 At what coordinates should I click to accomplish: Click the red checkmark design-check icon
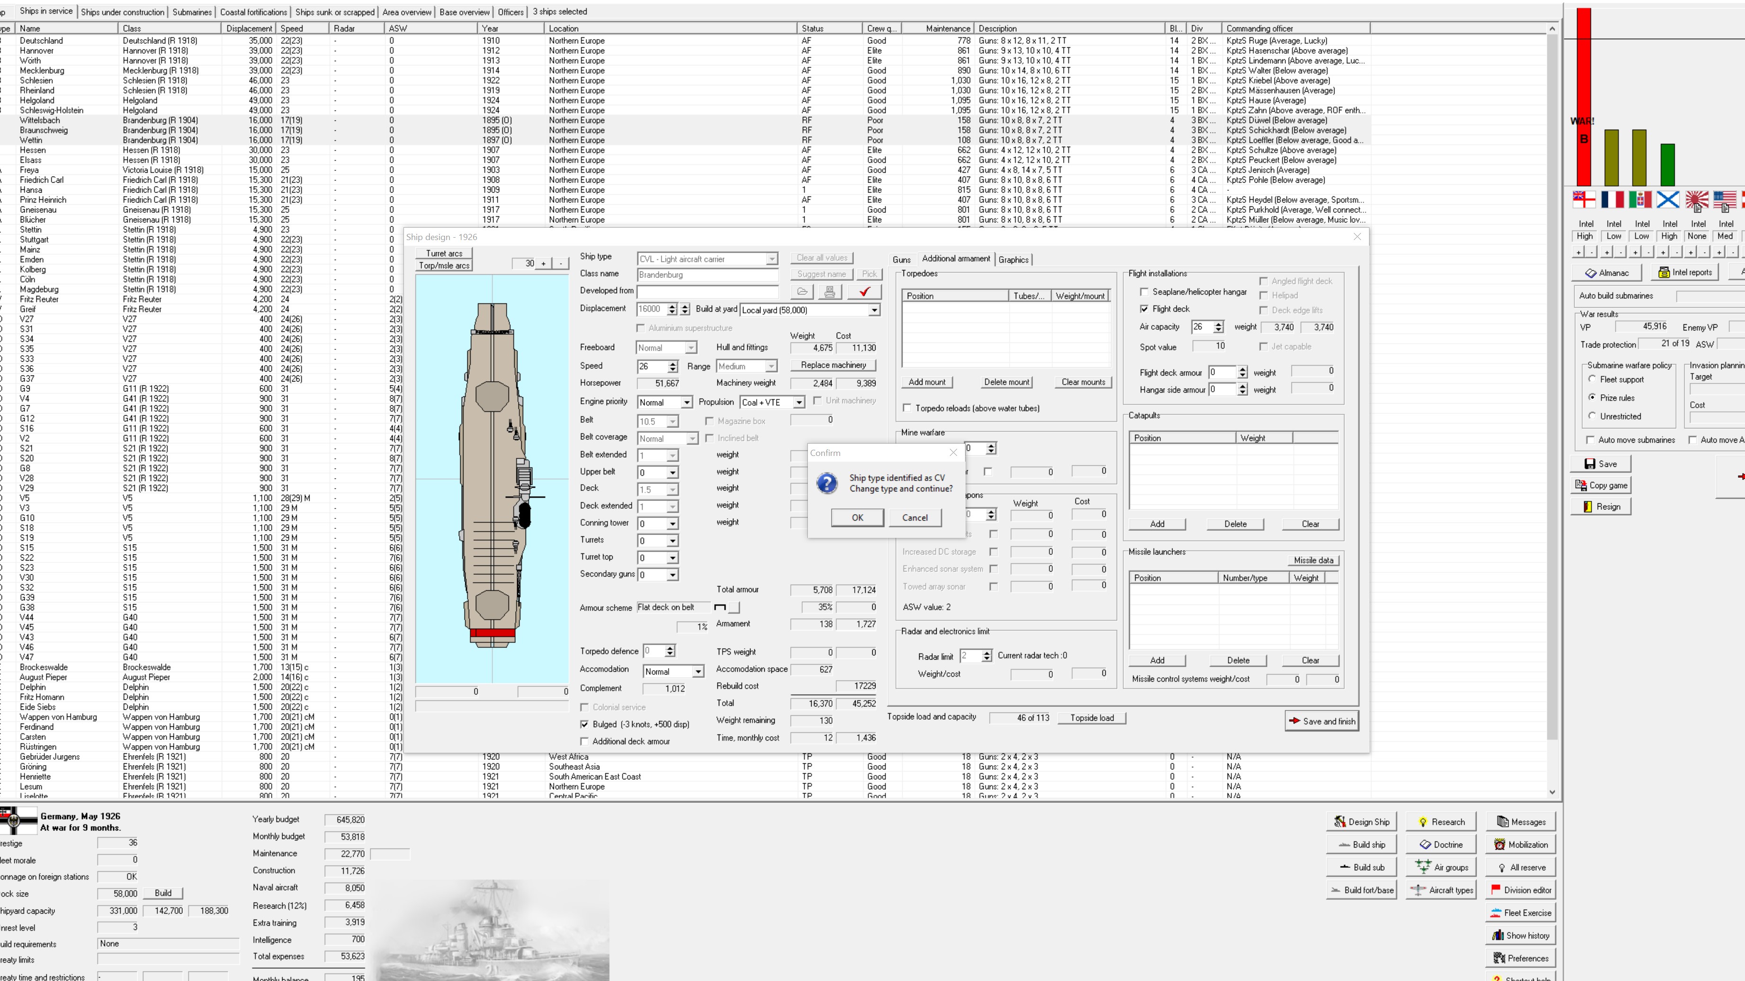pos(864,292)
